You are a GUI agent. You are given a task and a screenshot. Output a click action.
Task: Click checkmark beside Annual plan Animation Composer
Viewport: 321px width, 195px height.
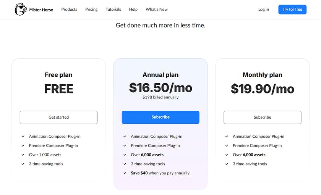(x=125, y=137)
